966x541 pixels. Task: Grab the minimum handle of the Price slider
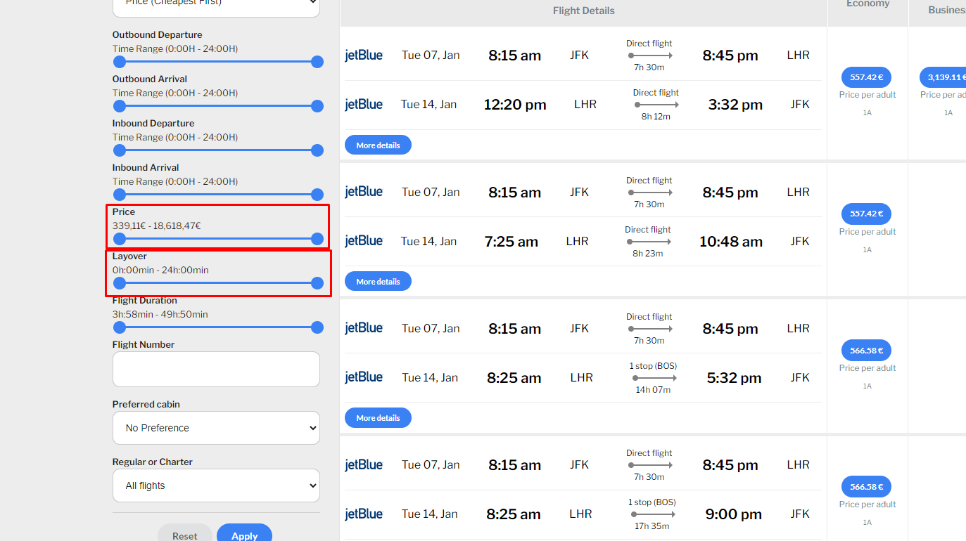point(120,239)
